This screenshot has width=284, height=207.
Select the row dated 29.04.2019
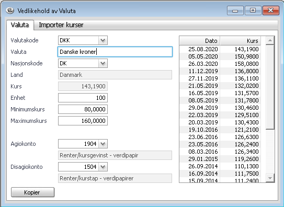[x=220, y=108]
